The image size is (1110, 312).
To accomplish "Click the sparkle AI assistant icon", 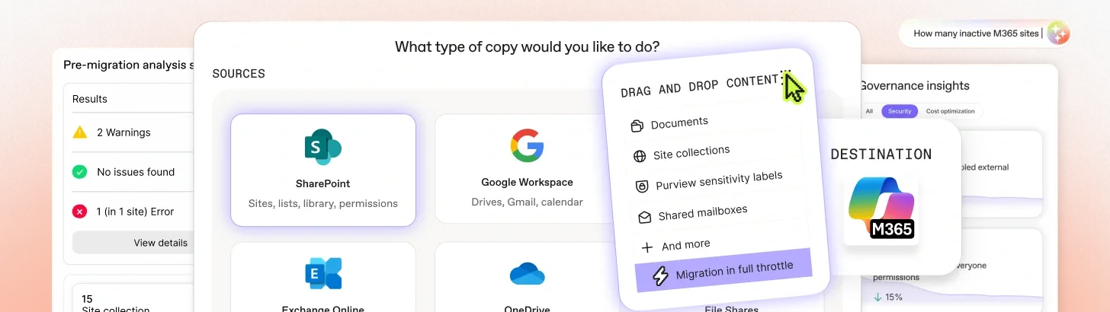I will click(1058, 33).
